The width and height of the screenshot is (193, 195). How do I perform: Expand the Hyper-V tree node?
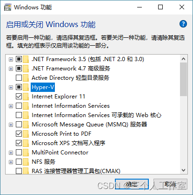tap(11, 87)
